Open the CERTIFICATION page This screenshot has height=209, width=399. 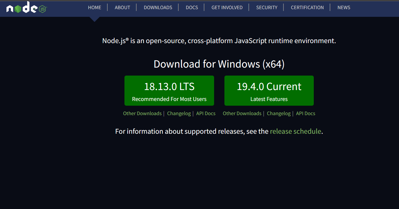point(307,7)
